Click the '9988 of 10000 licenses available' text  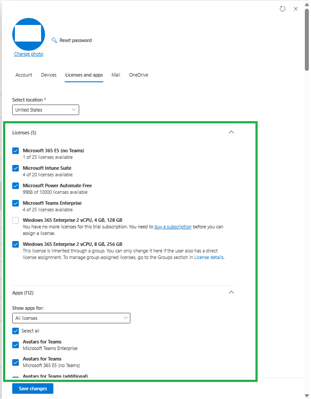[55, 192]
